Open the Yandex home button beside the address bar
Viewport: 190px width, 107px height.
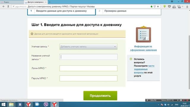point(8,7)
